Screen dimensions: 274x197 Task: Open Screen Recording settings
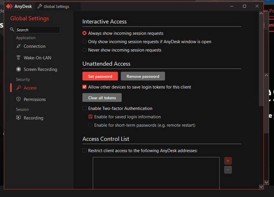click(x=40, y=69)
